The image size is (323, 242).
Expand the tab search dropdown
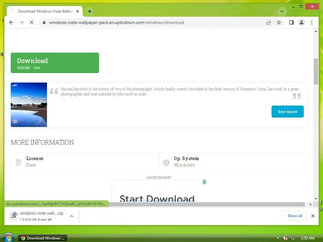coord(282,11)
